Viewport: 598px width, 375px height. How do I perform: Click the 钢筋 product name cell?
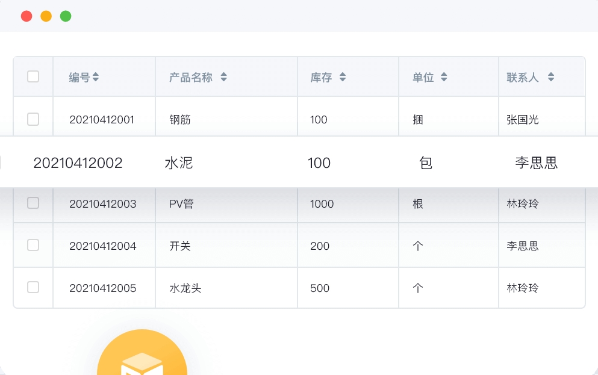coord(180,120)
